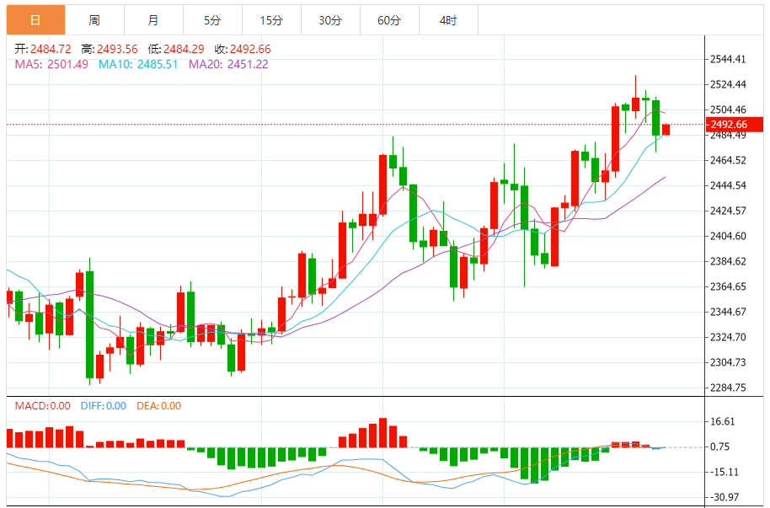
Task: Click the 2404.60 price axis label
Action: tap(728, 237)
